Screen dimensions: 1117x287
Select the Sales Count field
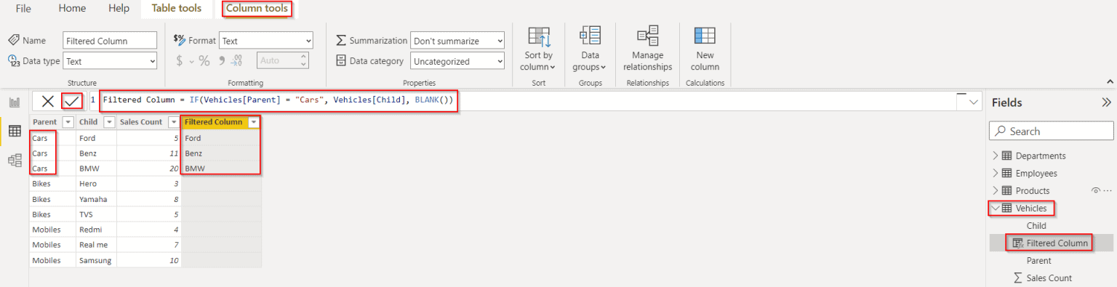pos(1049,278)
